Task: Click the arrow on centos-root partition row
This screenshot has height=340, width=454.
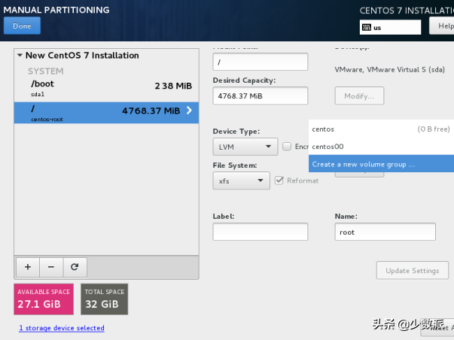Action: pos(189,111)
